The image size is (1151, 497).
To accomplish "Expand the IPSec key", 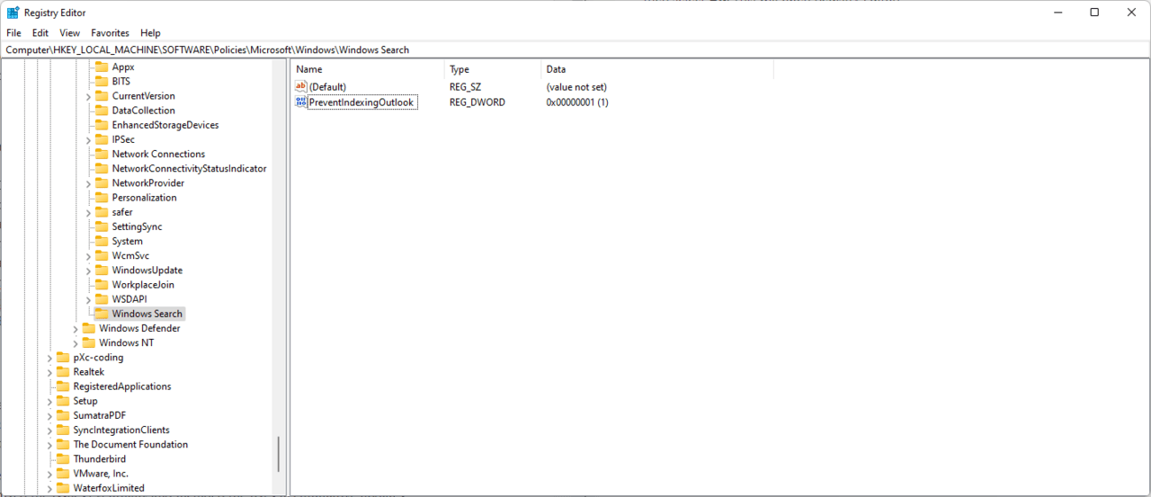I will click(x=88, y=139).
